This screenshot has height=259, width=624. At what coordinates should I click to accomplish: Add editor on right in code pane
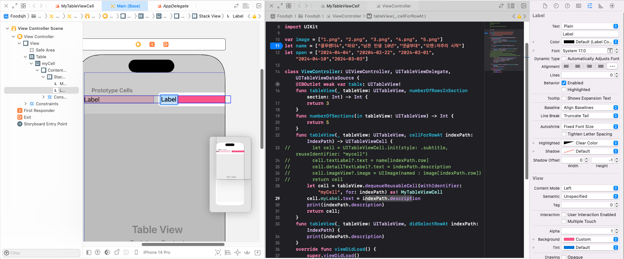coord(523,6)
